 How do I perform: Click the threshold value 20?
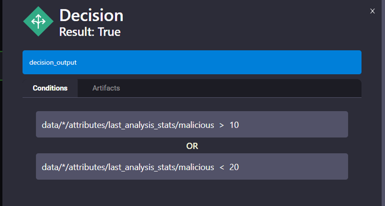[x=234, y=167]
